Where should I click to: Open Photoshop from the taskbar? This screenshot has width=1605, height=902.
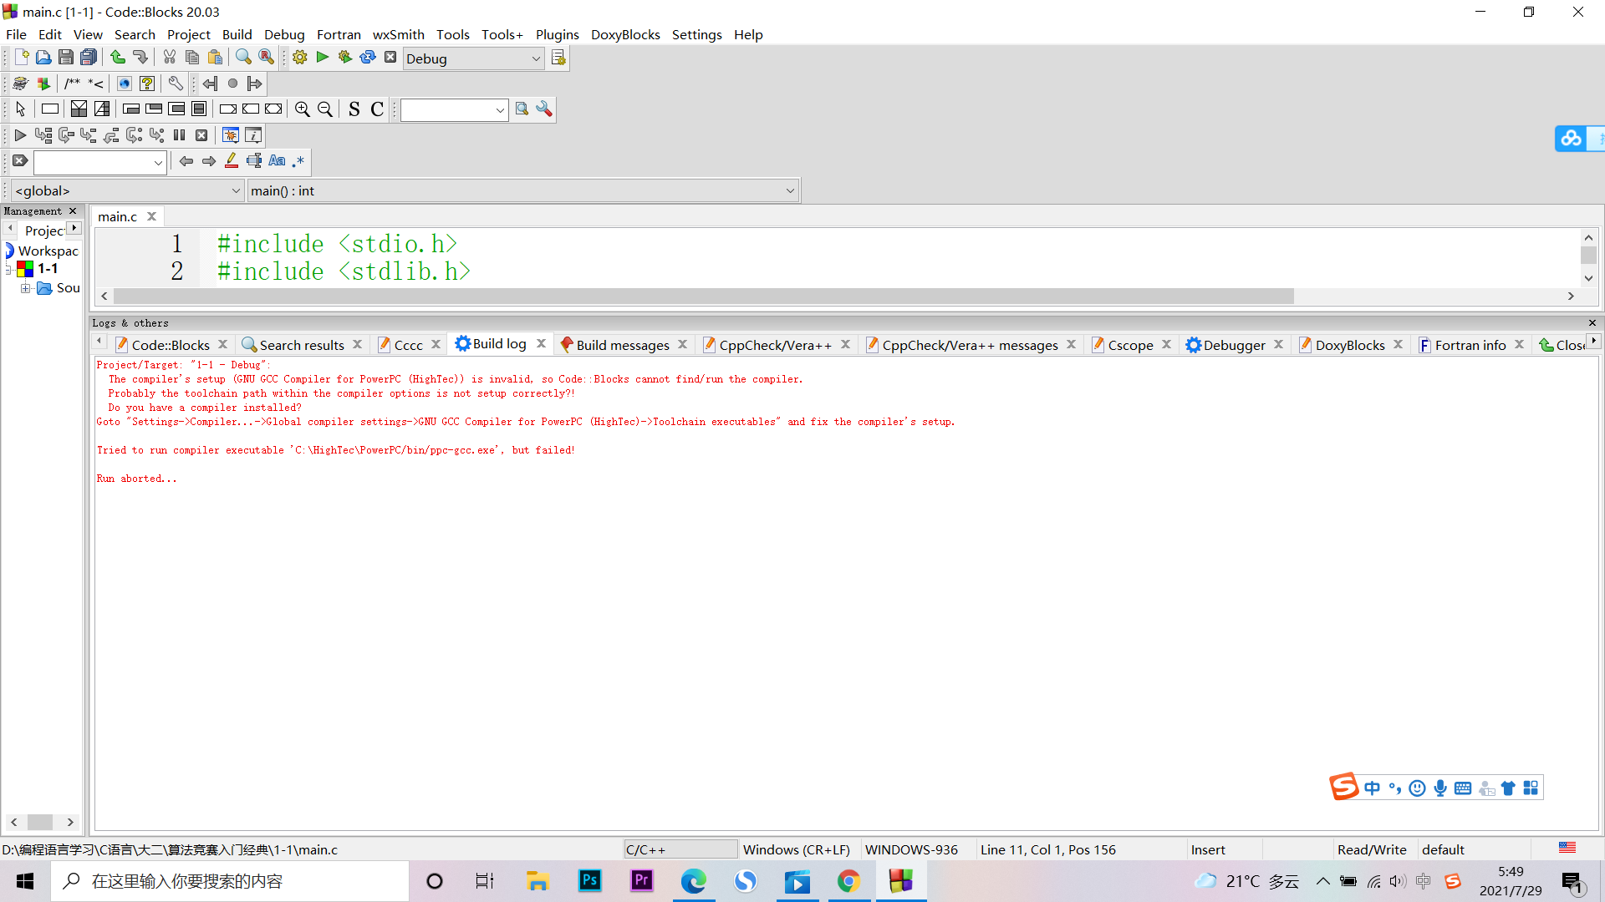pyautogui.click(x=589, y=881)
